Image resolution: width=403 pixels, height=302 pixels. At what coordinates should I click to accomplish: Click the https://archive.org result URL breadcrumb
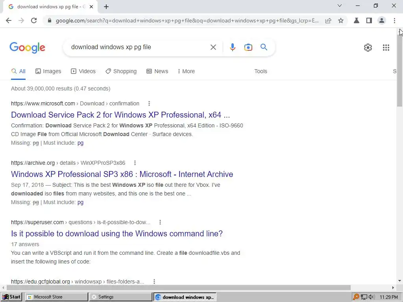point(68,163)
